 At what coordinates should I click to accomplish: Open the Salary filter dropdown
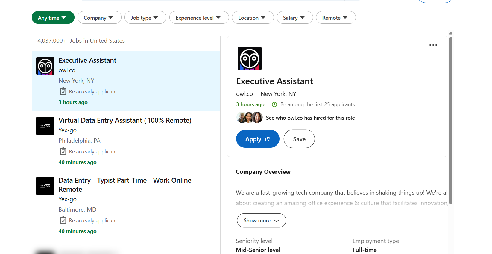click(295, 18)
